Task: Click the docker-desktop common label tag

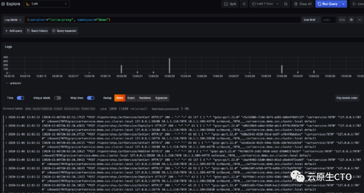Action: tap(42, 109)
